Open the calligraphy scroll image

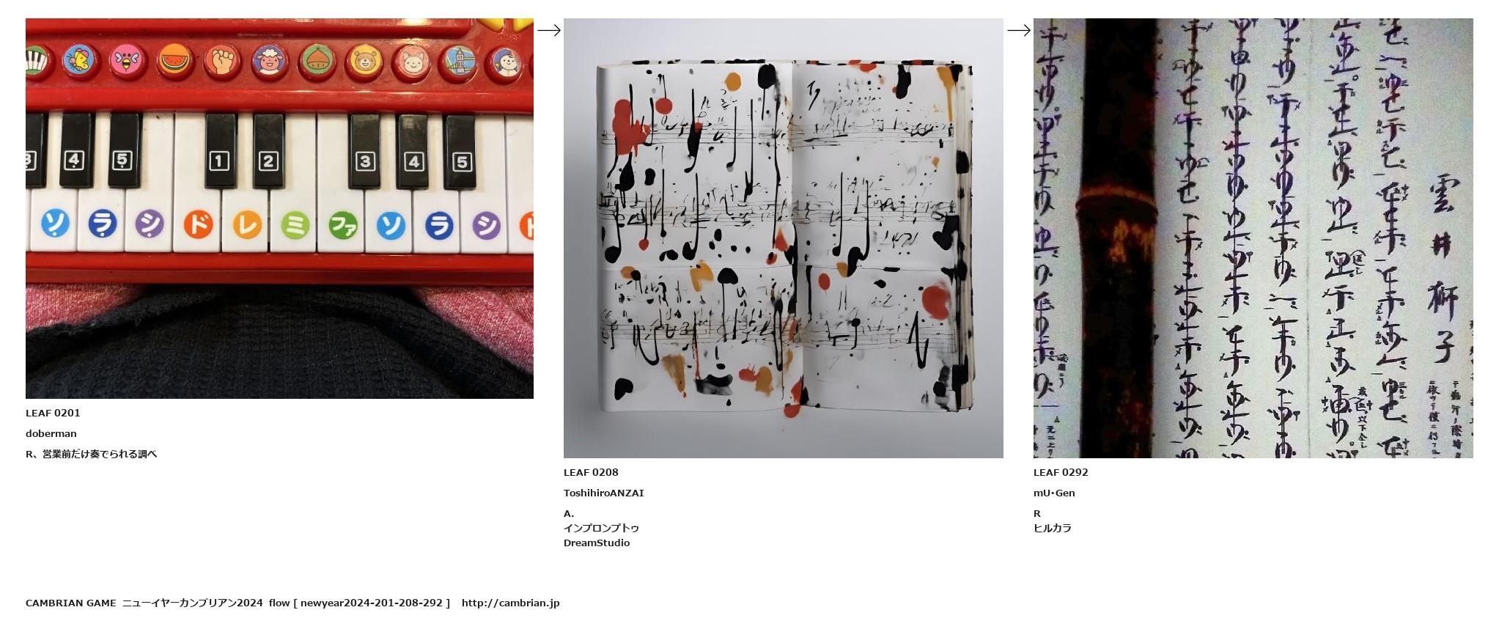(1253, 238)
